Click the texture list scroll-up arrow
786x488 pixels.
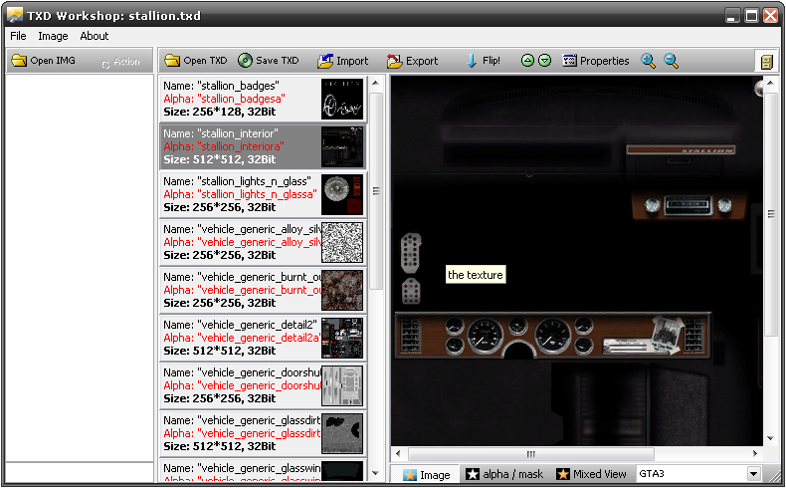tap(376, 84)
